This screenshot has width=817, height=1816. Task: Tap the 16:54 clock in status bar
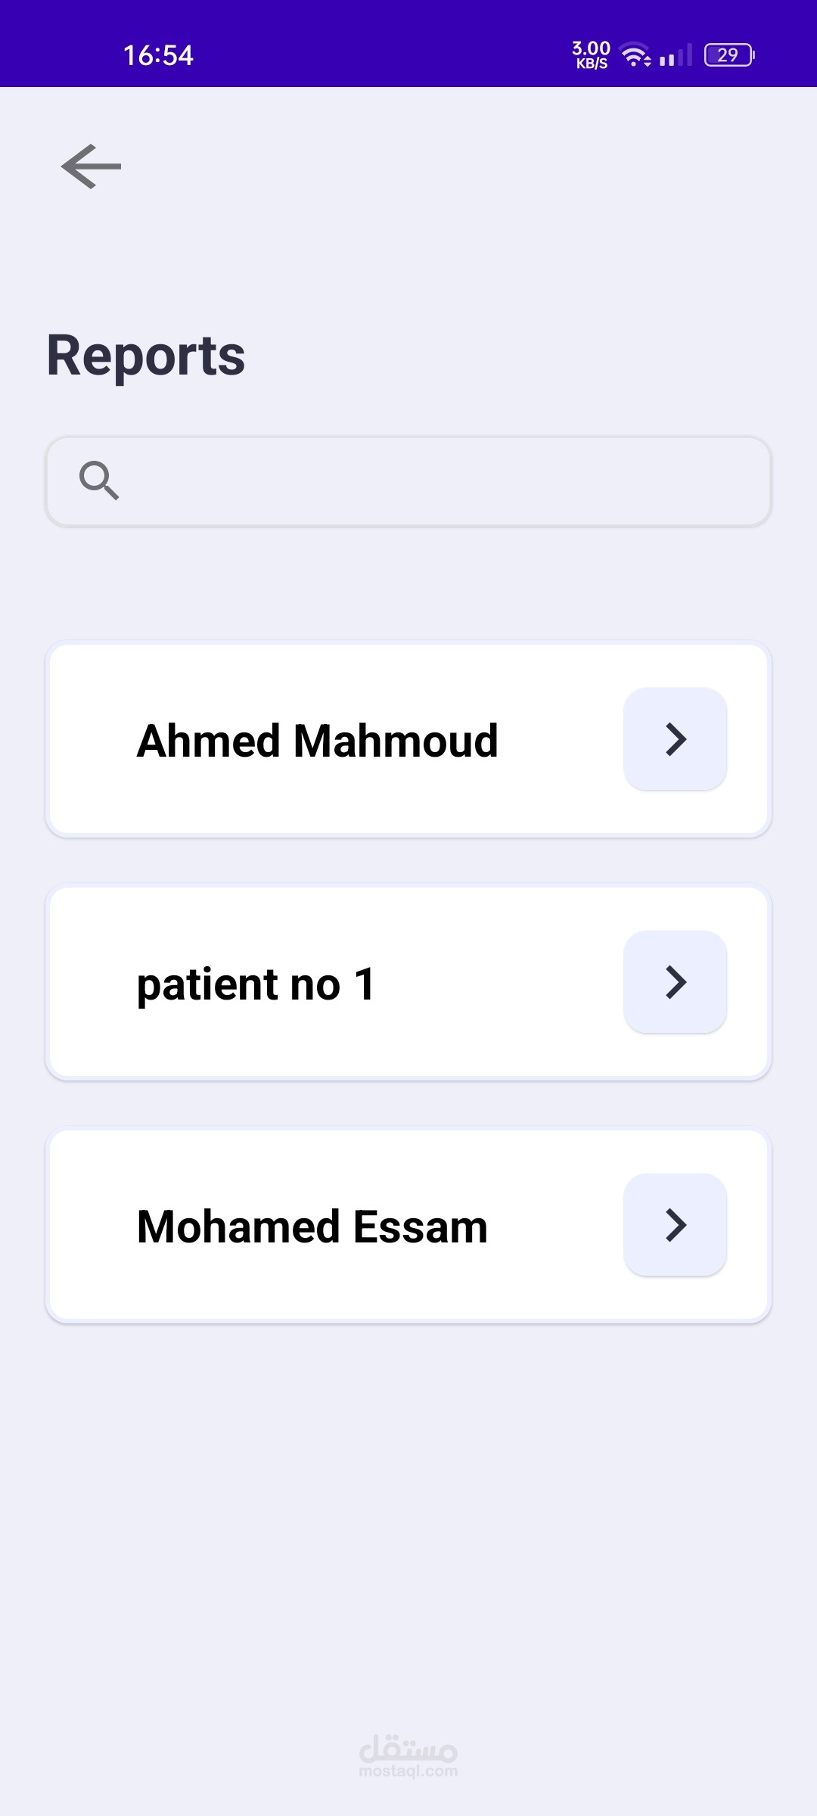158,55
